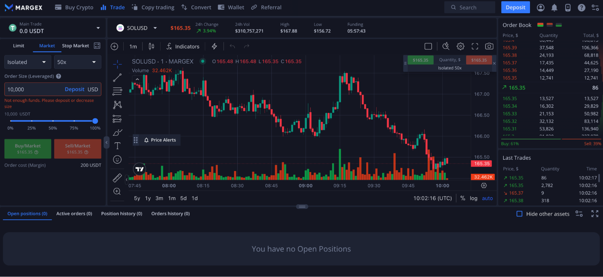This screenshot has height=277, width=603.
Task: Select chart layout square icon
Action: click(x=428, y=46)
